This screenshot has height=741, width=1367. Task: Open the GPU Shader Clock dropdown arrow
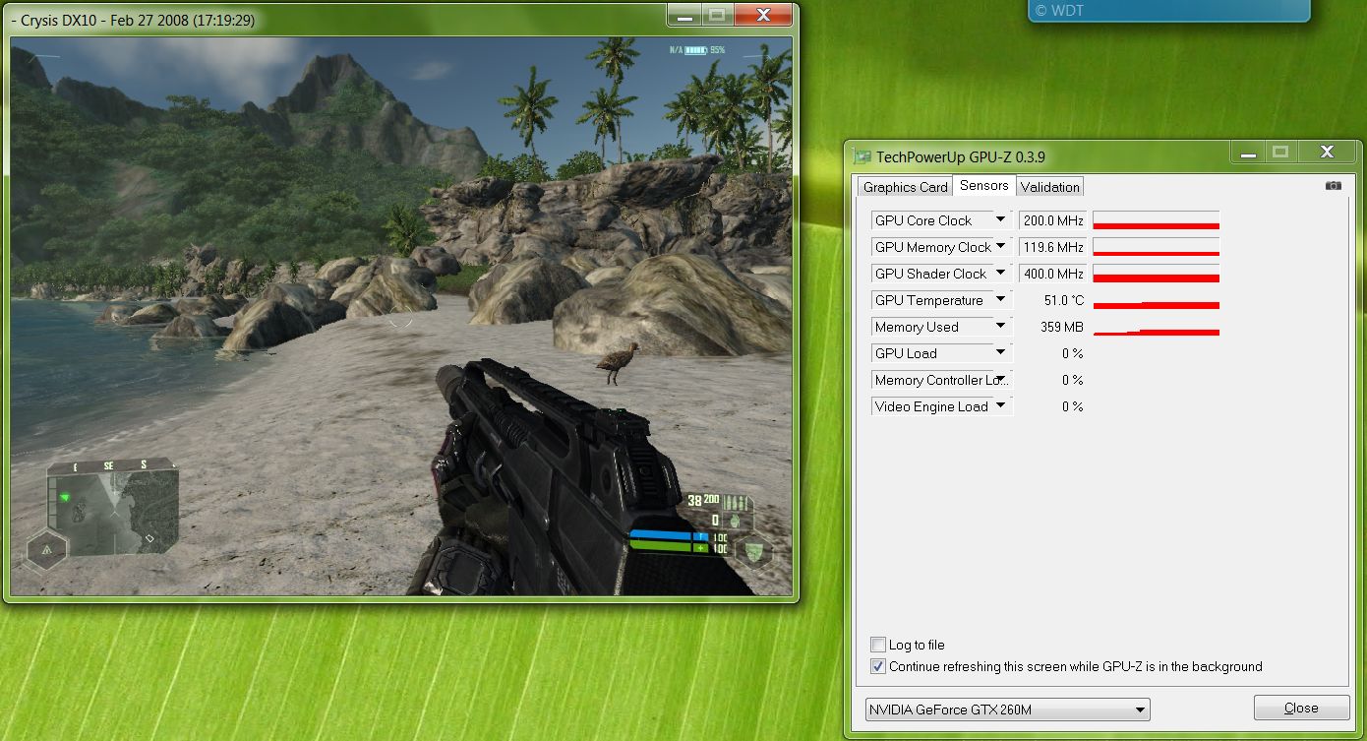pyautogui.click(x=1000, y=273)
